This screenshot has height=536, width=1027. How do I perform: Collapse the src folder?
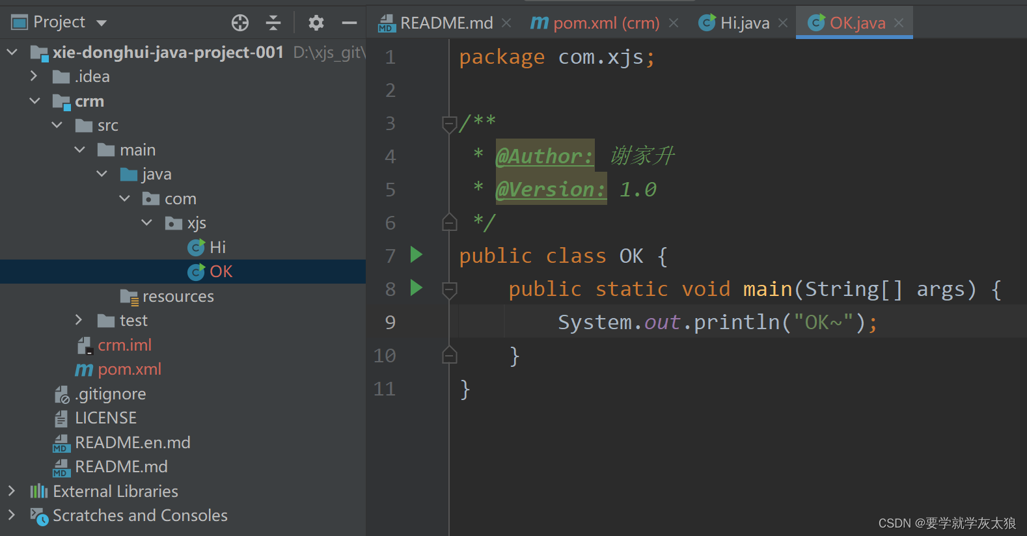click(57, 125)
